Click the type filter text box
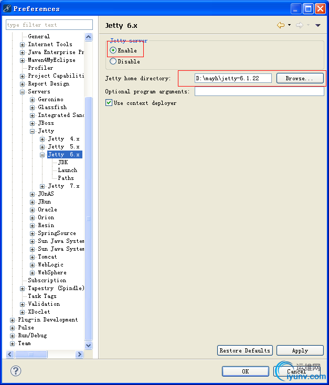This screenshot has width=329, height=385. coord(49,25)
